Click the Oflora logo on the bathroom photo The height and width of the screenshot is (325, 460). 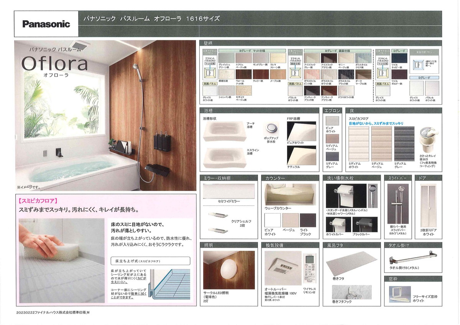tap(54, 63)
